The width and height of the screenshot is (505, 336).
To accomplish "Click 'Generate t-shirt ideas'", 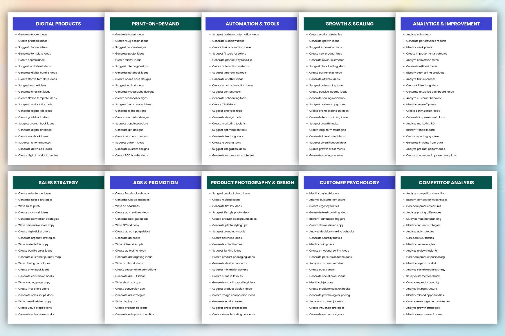I will (x=129, y=35).
